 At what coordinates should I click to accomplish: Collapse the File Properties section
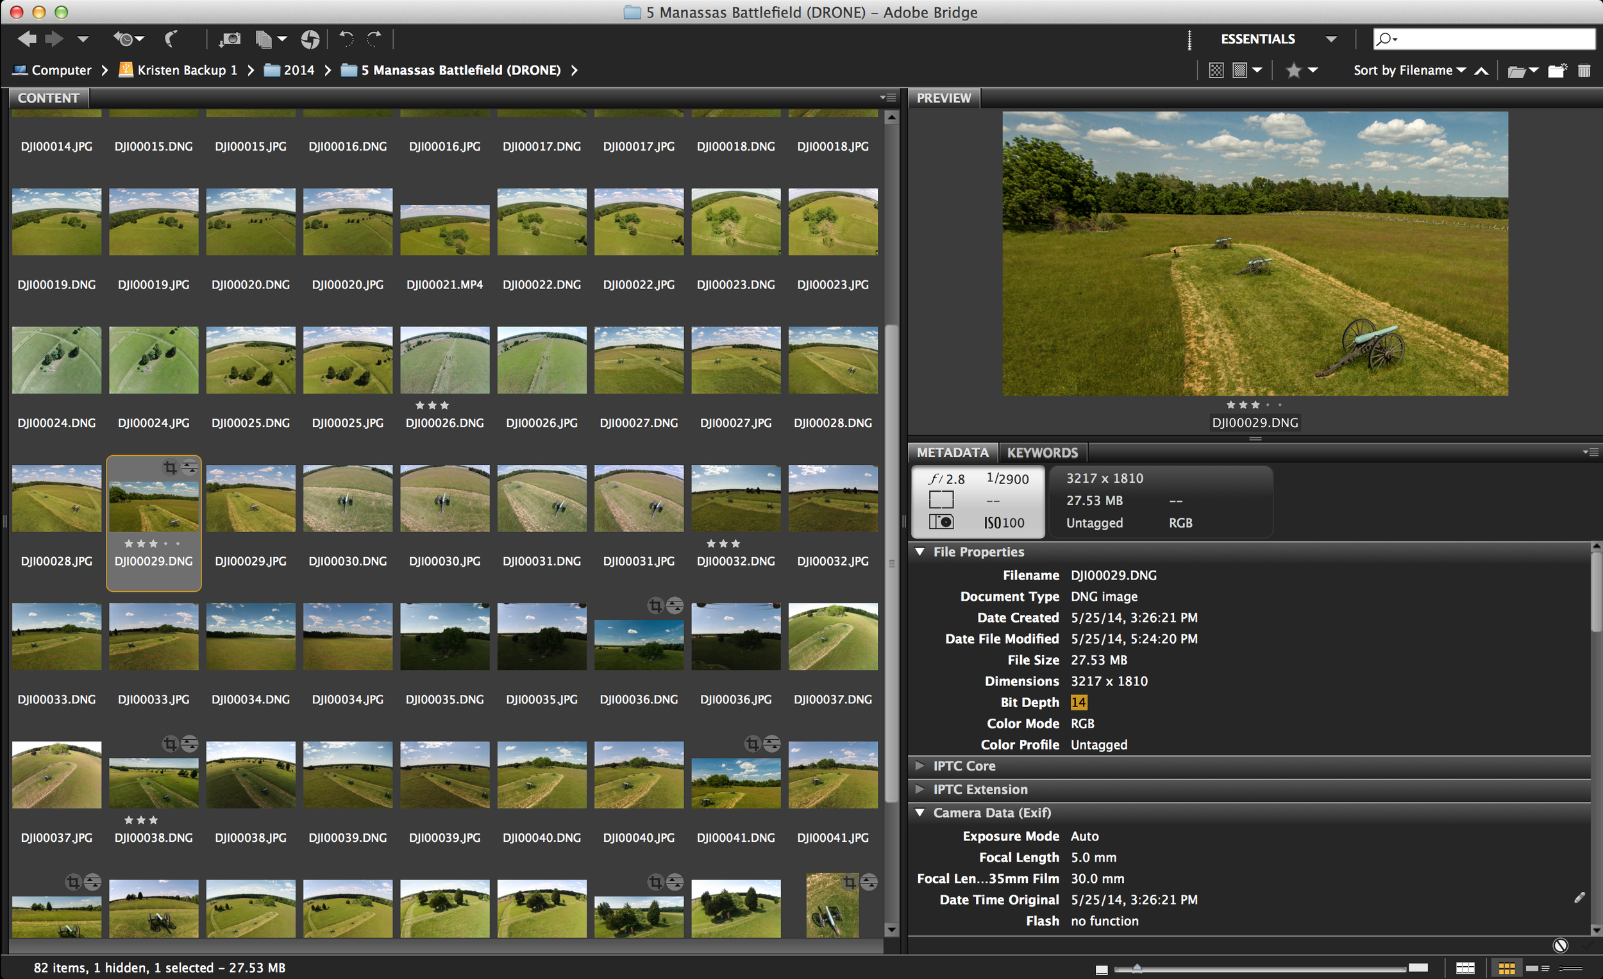click(x=920, y=551)
